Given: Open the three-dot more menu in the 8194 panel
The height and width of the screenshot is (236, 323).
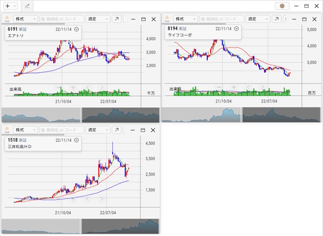Looking at the screenshot, I should pos(286,19).
